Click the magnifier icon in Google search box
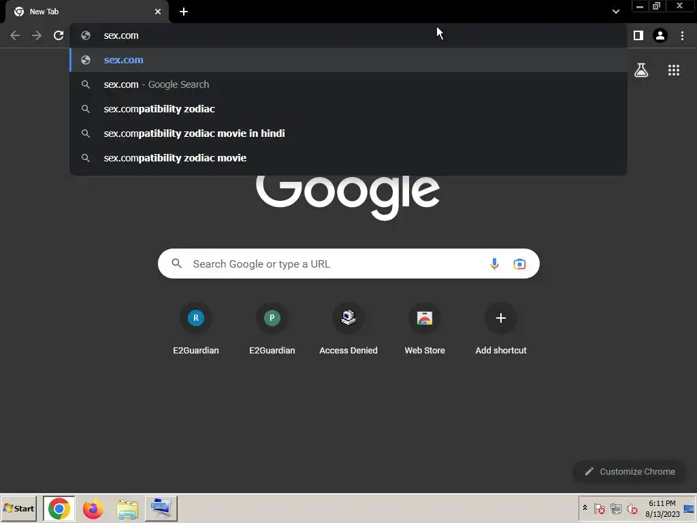 176,264
